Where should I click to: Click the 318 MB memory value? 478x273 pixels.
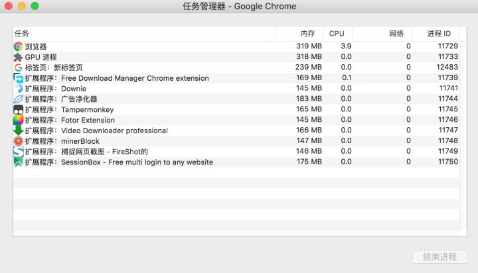309,56
